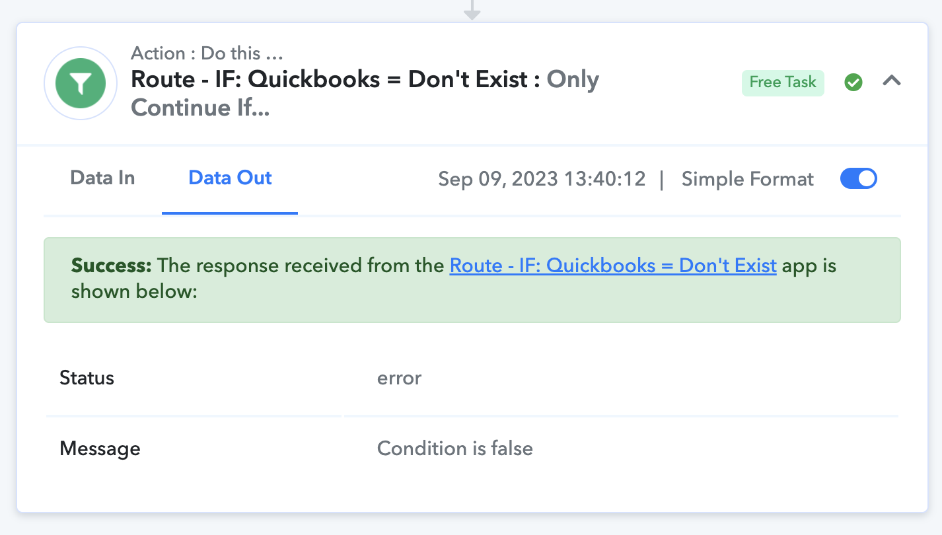
Task: Click the Free Task badge
Action: pyautogui.click(x=783, y=83)
